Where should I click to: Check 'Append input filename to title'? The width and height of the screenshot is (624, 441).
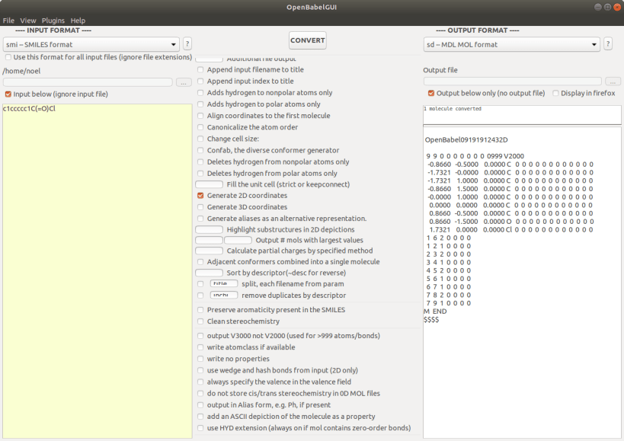(200, 69)
